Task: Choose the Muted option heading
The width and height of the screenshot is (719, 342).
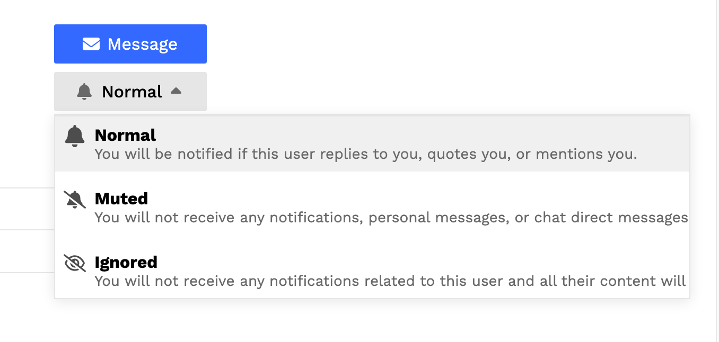Action: pyautogui.click(x=121, y=199)
